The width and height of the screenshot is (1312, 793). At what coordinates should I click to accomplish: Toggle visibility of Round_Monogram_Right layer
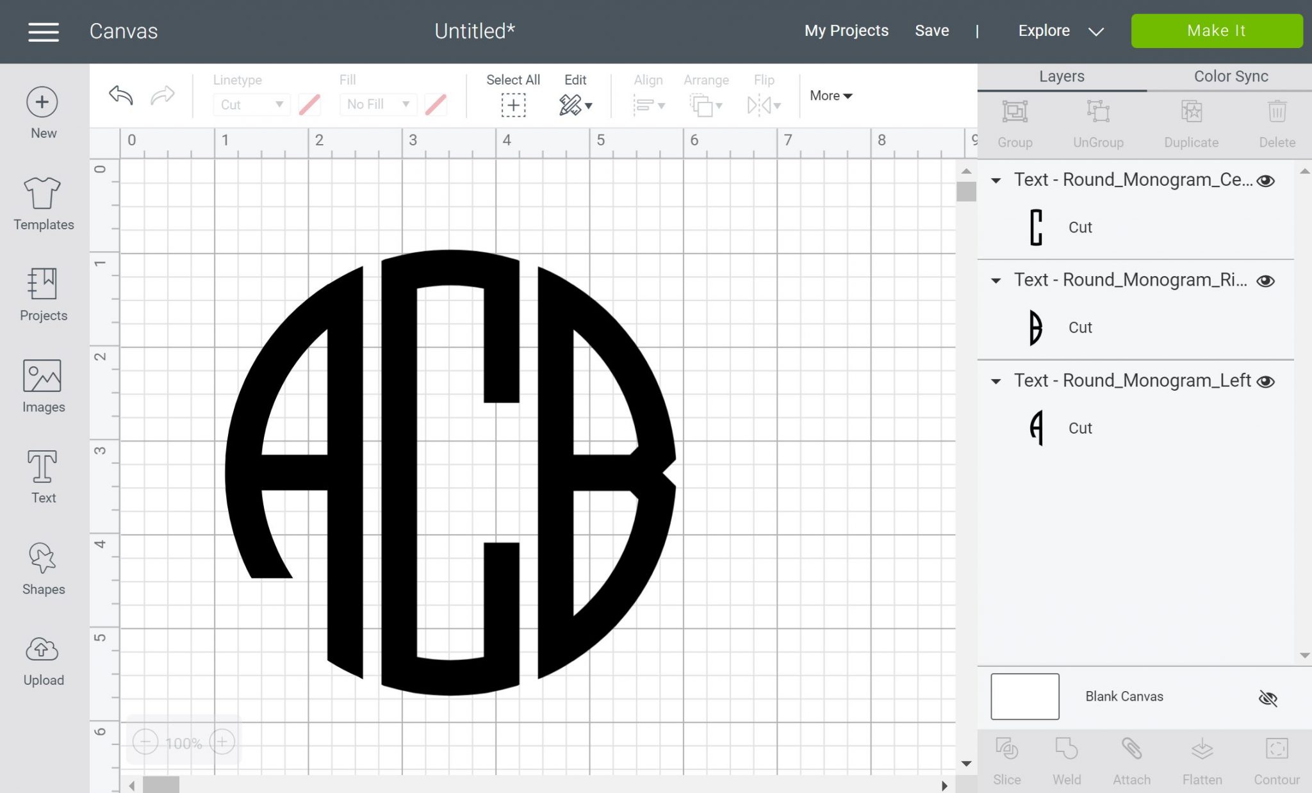tap(1266, 281)
